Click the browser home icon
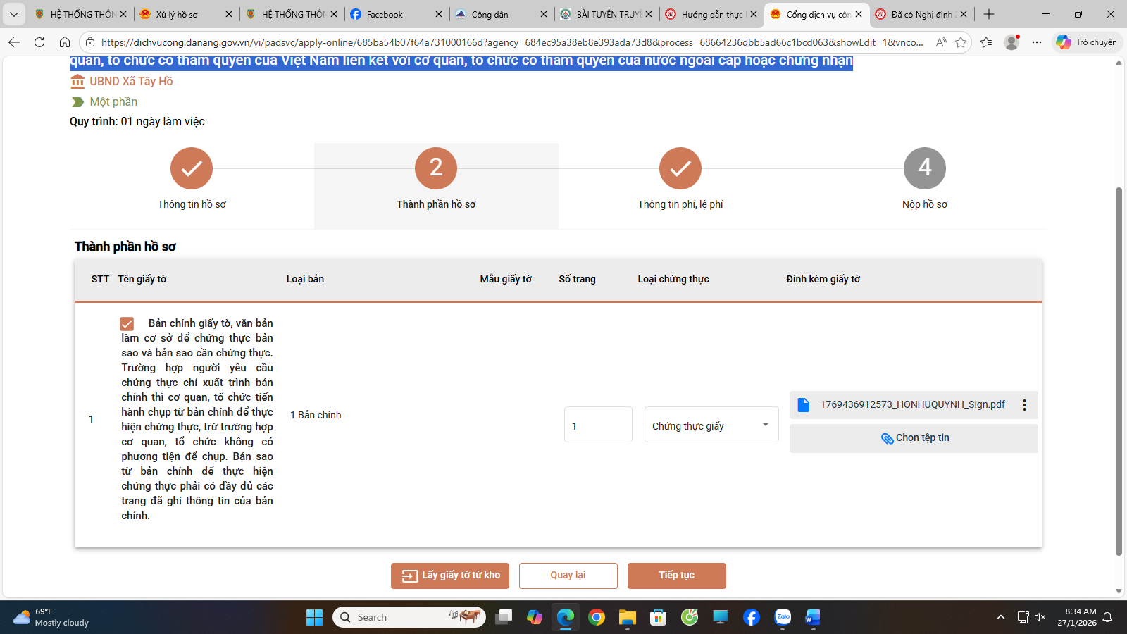The height and width of the screenshot is (634, 1127). [65, 42]
